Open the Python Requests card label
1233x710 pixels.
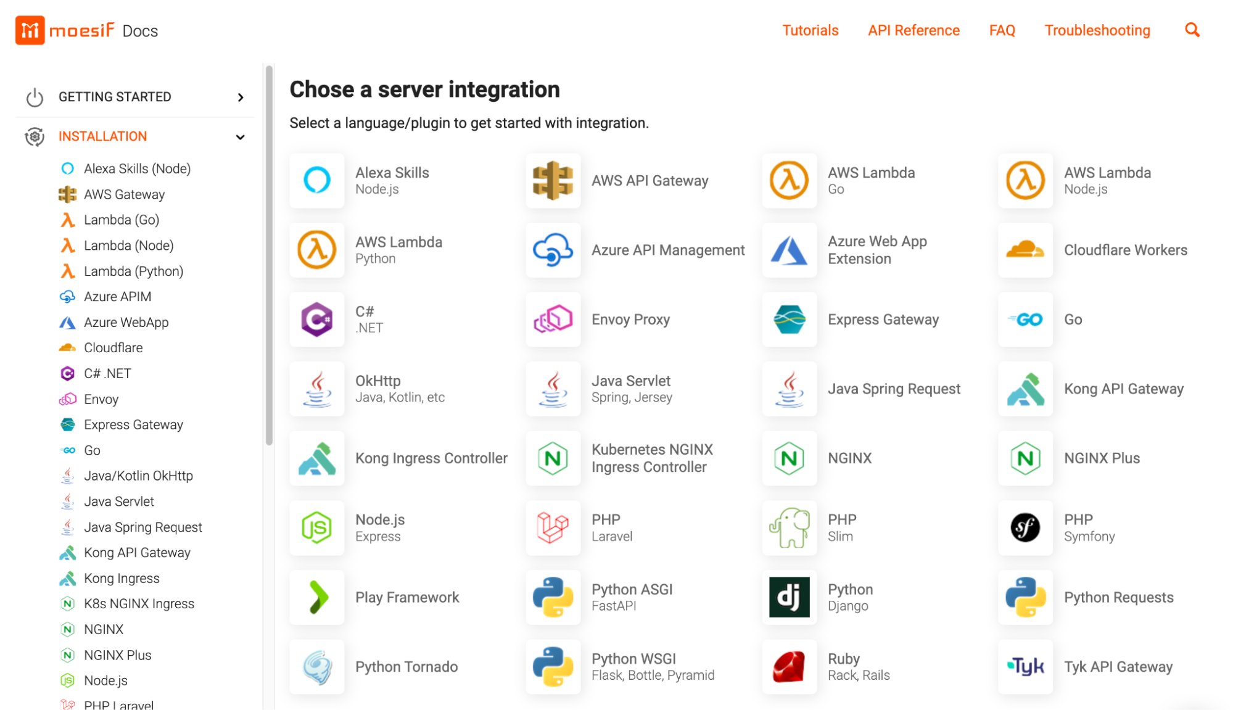tap(1118, 597)
